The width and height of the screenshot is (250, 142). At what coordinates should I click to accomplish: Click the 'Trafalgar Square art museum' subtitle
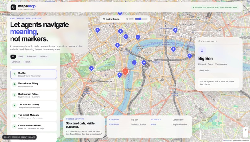coord(29,107)
